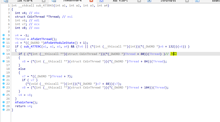This screenshot has height=122, width=220.
Task: Click the 'else' keyword on line 18
Action: click(22, 69)
